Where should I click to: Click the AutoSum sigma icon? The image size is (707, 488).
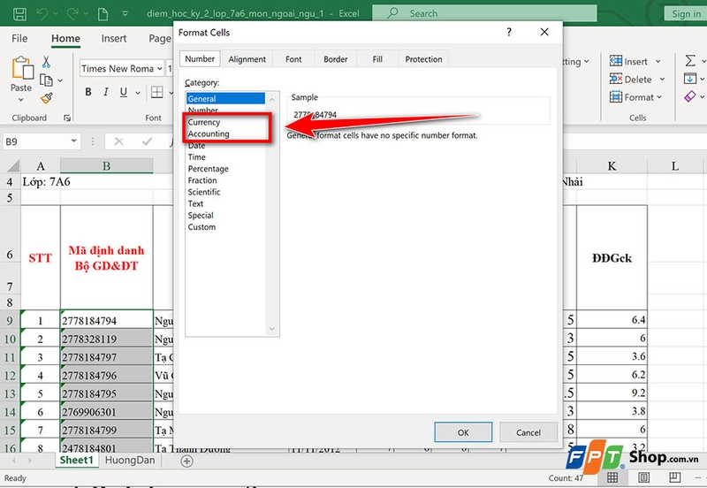(x=690, y=60)
